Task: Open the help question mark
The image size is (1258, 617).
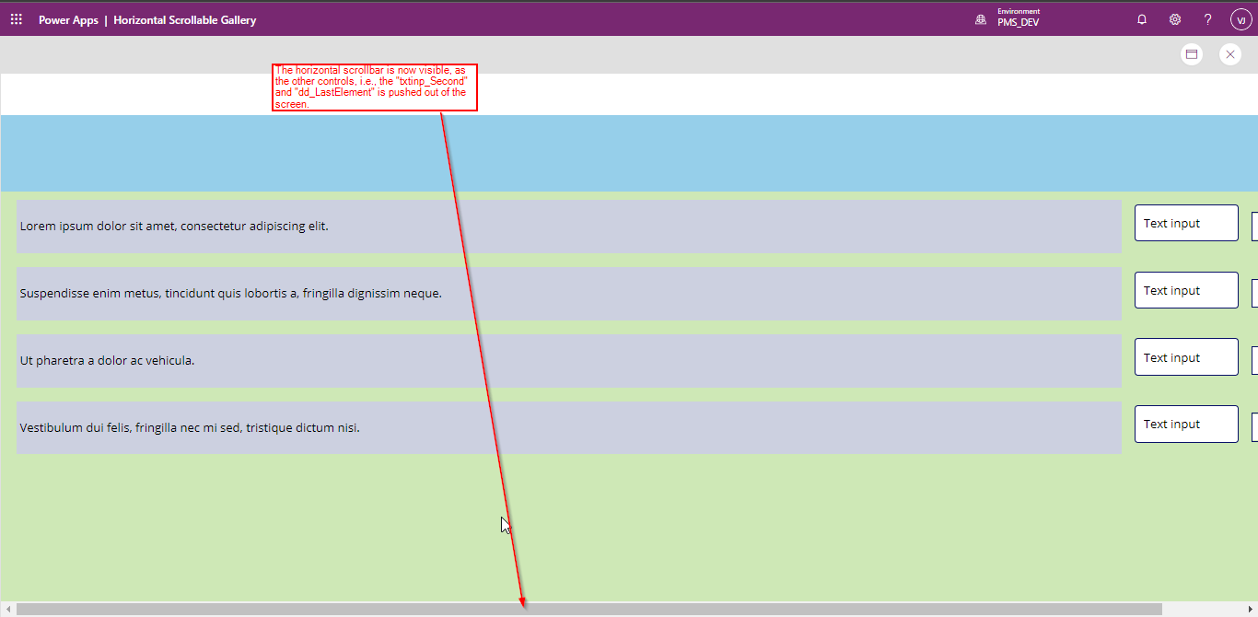Action: (x=1208, y=19)
